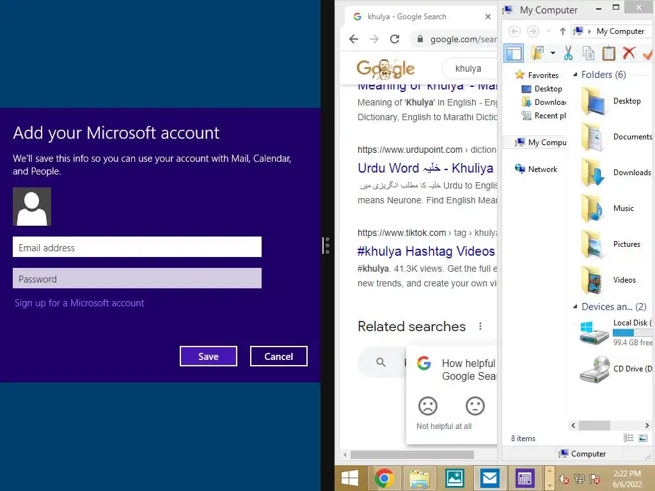
Task: Open the Windows Start button
Action: [350, 478]
